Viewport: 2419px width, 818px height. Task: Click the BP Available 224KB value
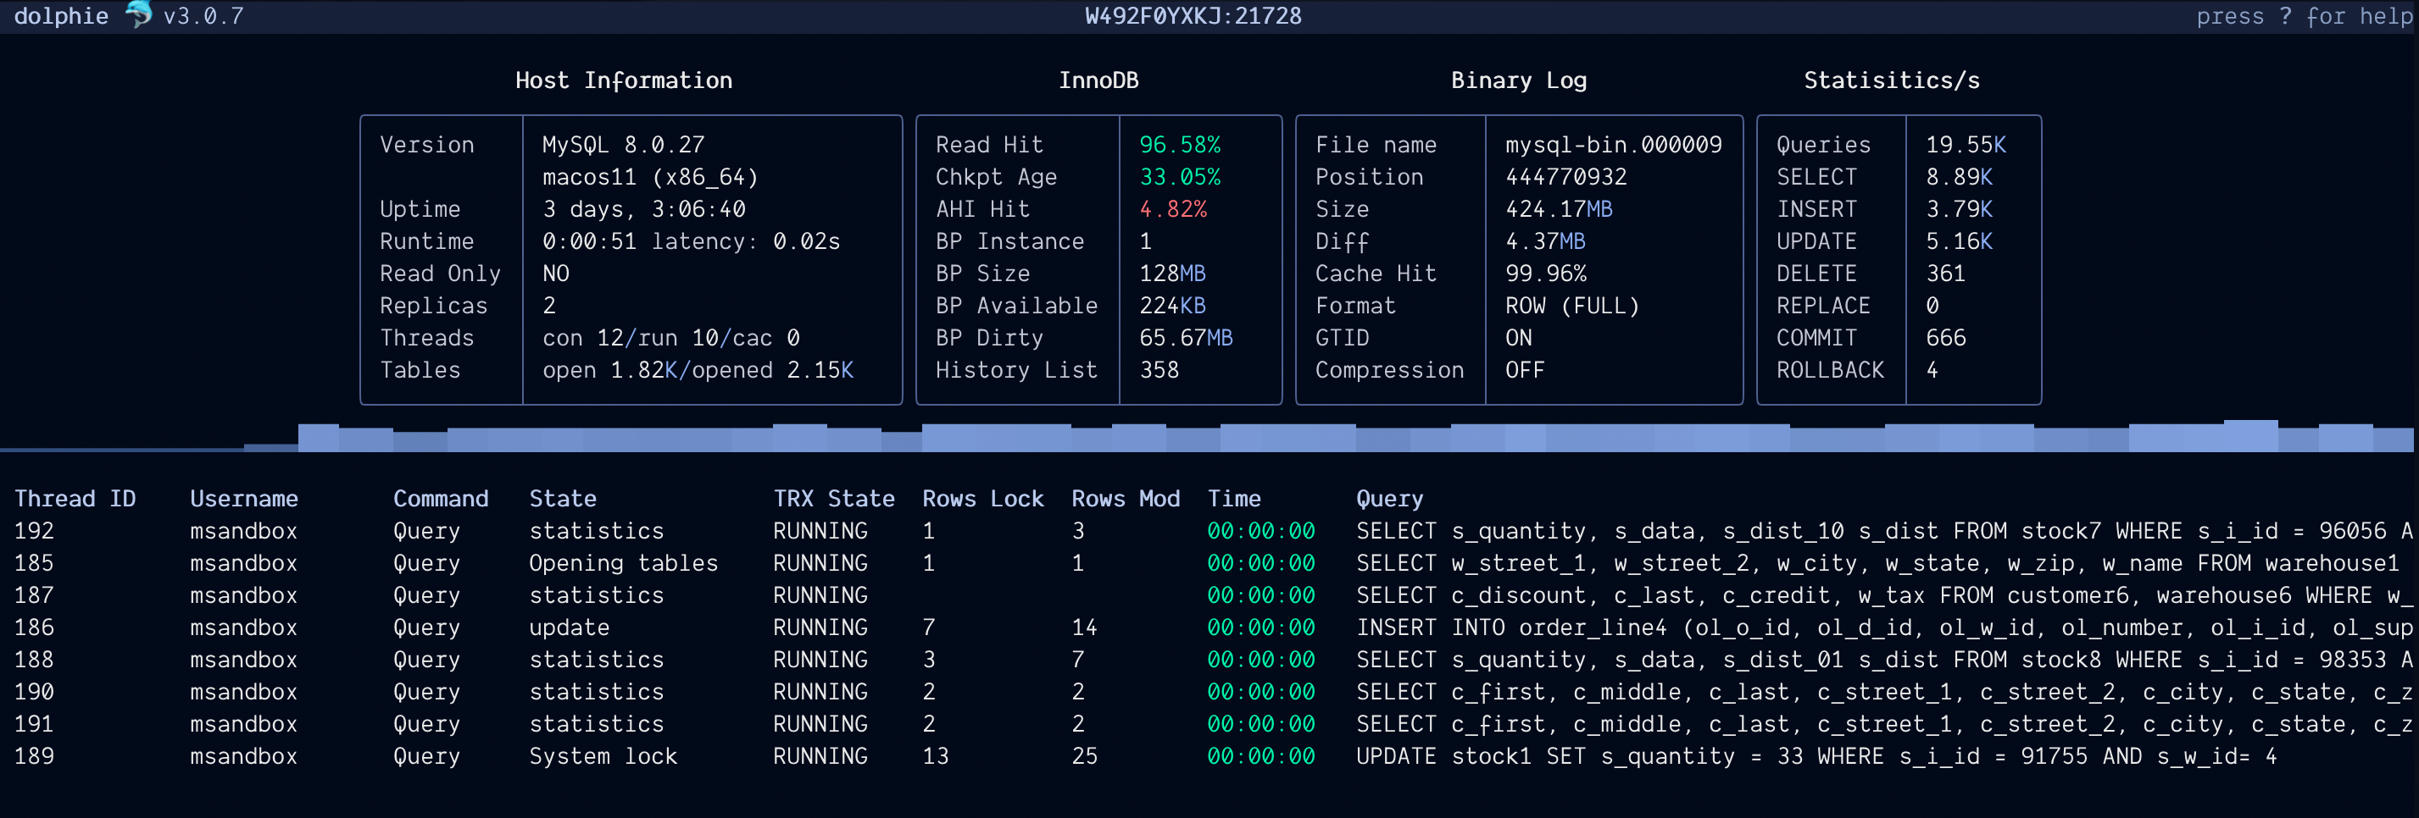[1172, 306]
